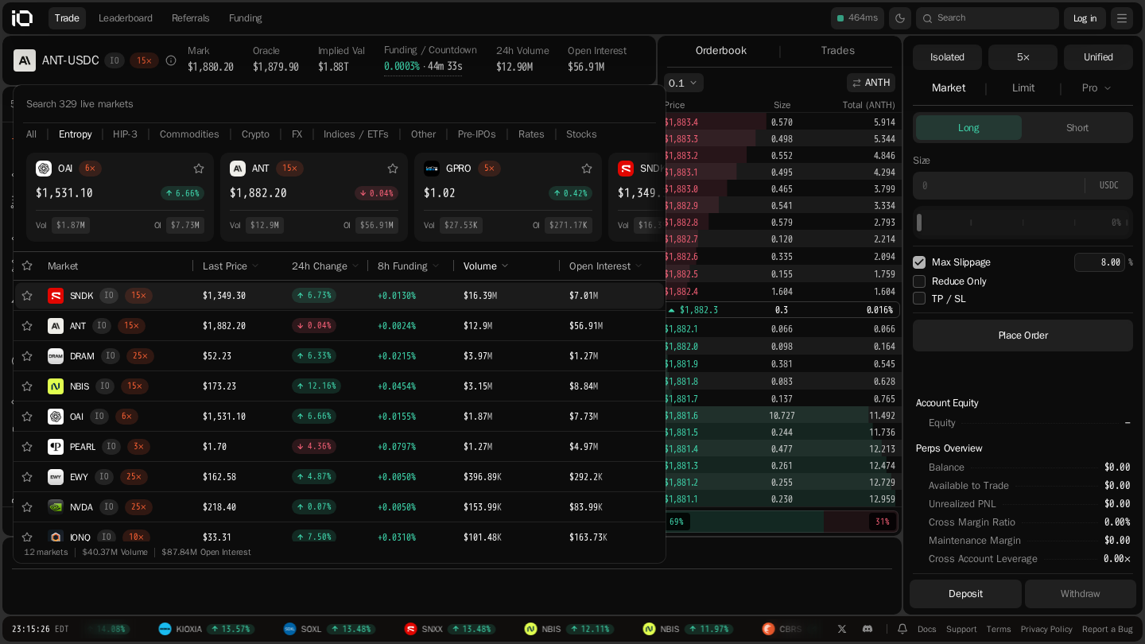
Task: Open the hamburger menu in header
Action: [x=1122, y=18]
